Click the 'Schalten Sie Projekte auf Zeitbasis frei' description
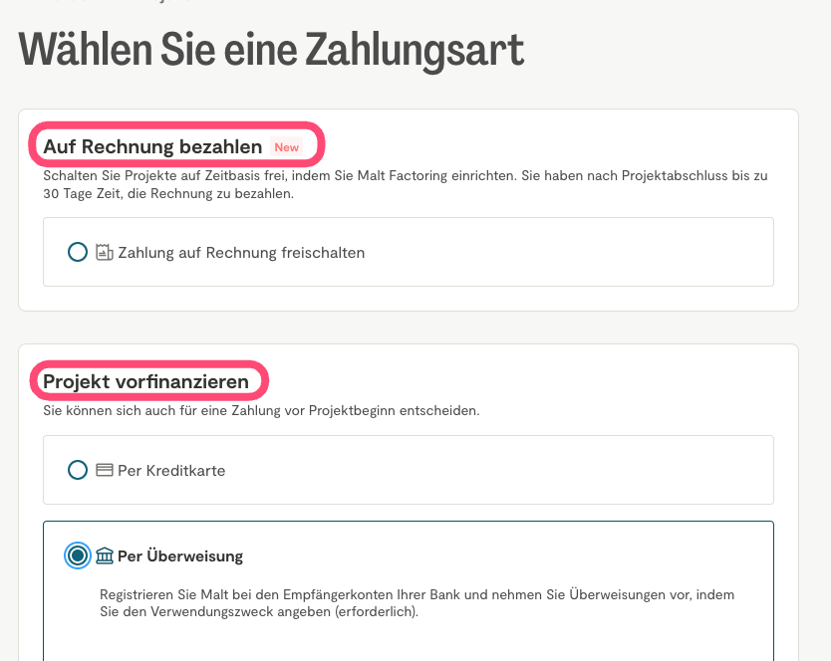 [406, 184]
